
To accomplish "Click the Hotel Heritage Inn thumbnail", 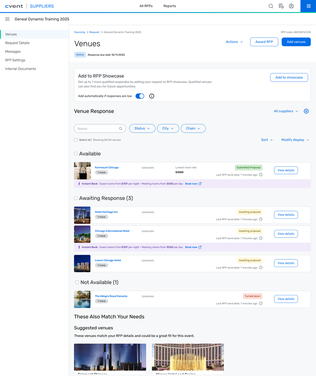I will (x=82, y=215).
